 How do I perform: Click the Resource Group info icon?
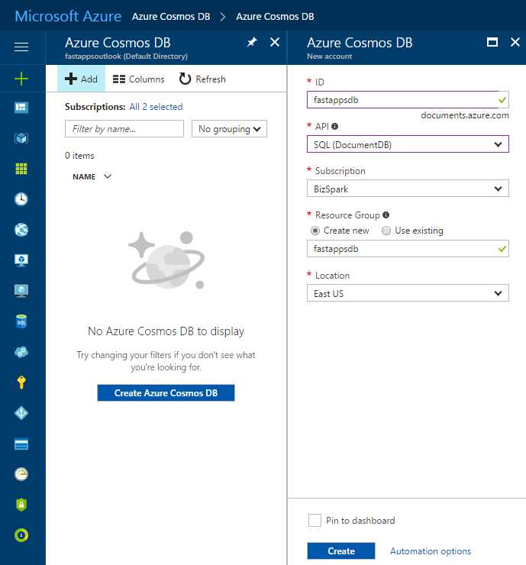[x=386, y=215]
